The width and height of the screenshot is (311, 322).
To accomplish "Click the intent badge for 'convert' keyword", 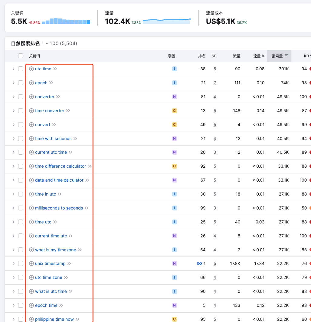I will click(174, 125).
